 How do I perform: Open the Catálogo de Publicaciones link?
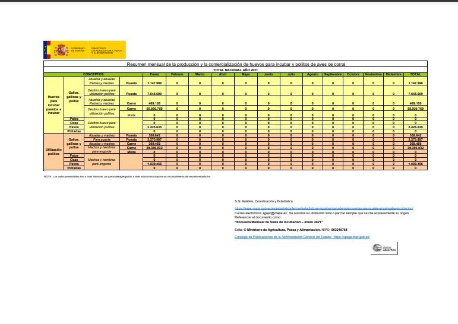point(302,236)
